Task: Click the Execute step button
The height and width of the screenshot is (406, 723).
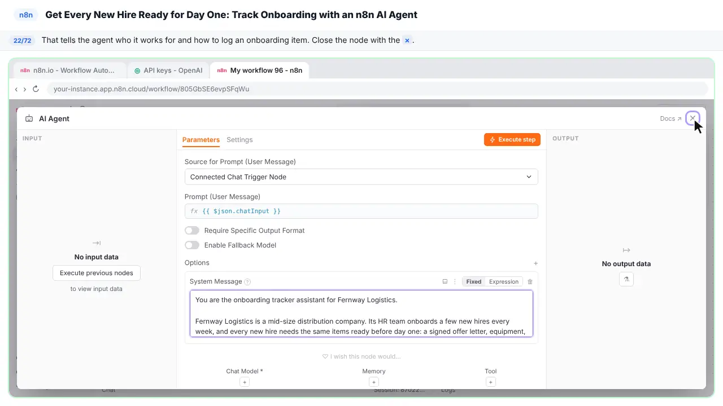Action: tap(512, 139)
